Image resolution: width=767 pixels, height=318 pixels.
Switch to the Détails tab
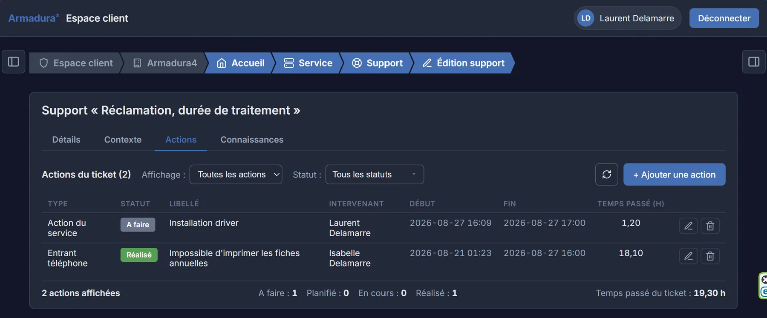click(66, 140)
